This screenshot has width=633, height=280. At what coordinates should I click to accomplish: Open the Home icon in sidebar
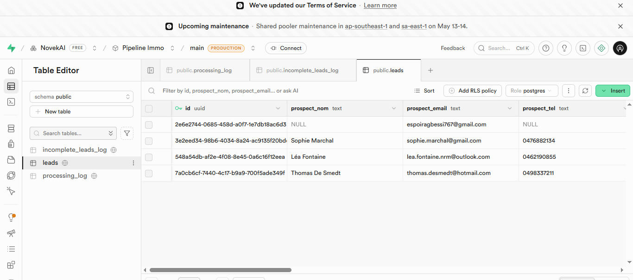click(11, 70)
